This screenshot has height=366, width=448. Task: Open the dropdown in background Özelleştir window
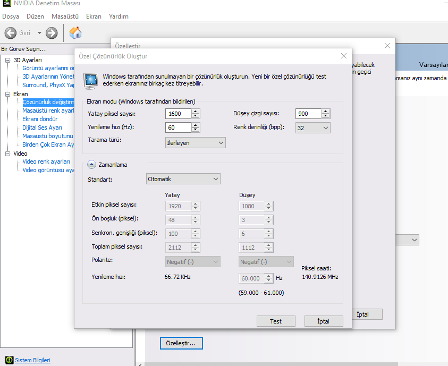pos(408,240)
